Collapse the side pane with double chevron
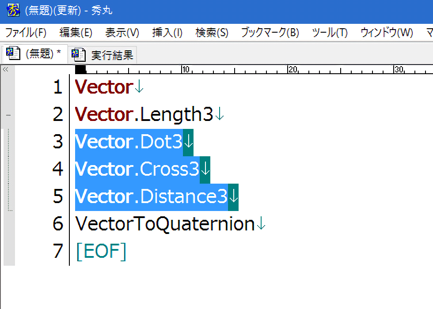This screenshot has height=309, width=433. (6, 69)
